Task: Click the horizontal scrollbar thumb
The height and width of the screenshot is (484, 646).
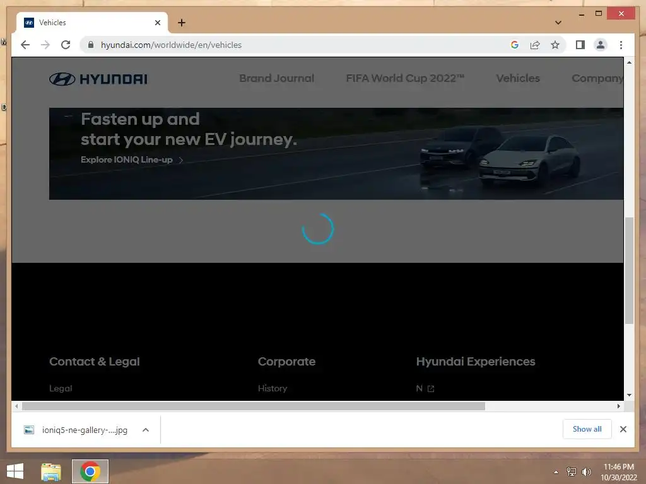Action: click(254, 406)
